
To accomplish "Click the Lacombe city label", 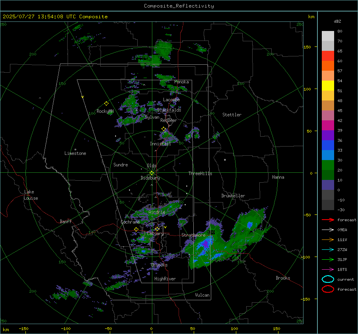I will [x=171, y=100].
